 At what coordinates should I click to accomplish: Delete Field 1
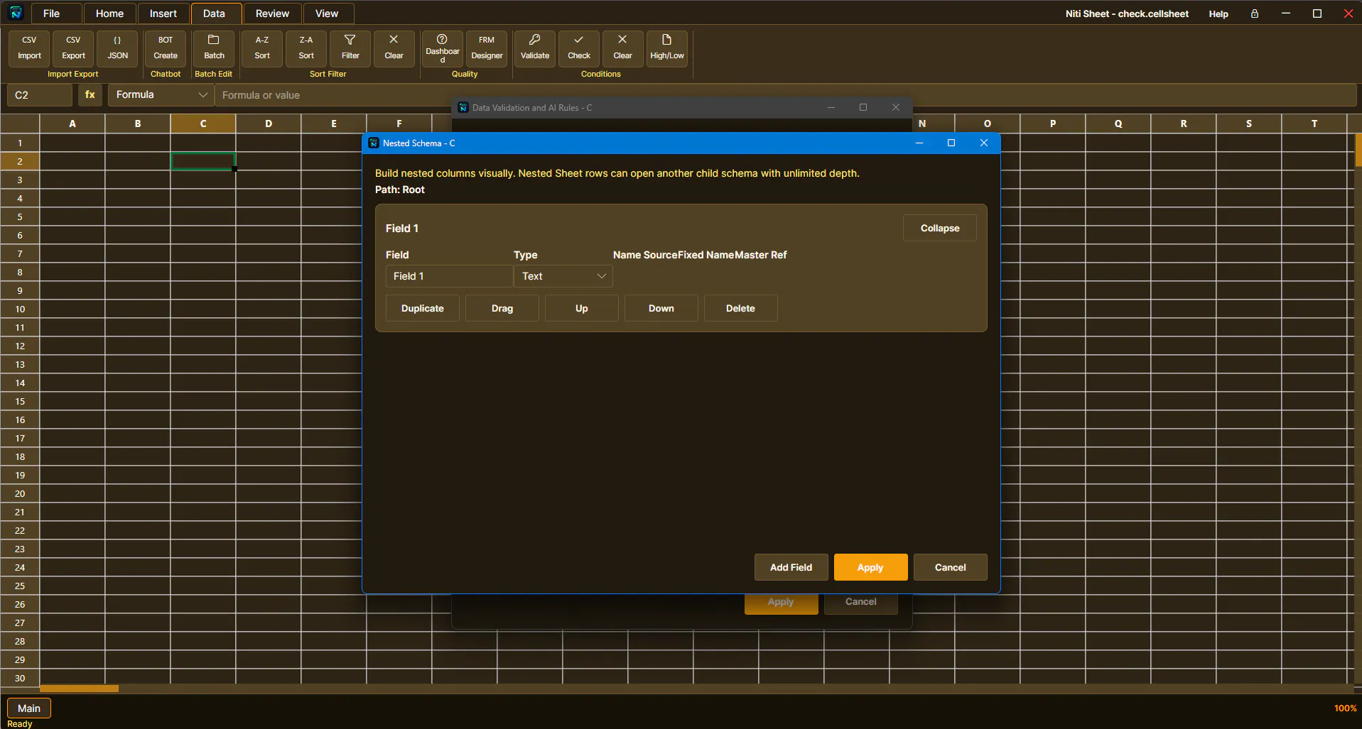pos(741,308)
